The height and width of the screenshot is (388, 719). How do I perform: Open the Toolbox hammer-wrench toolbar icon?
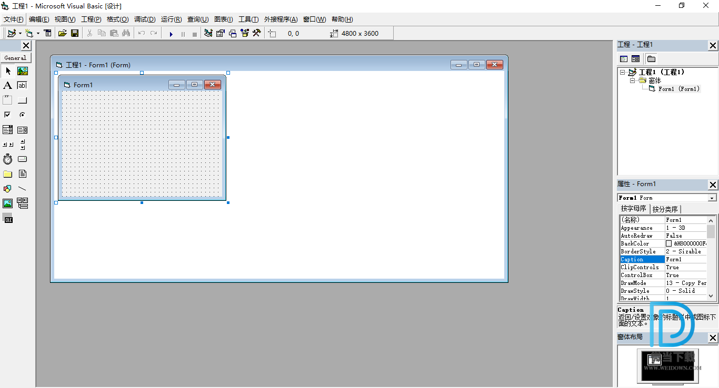(257, 33)
